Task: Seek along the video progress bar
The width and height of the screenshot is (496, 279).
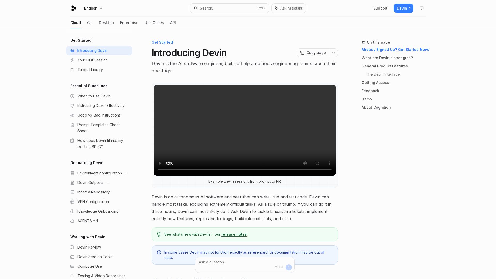Action: point(245,170)
